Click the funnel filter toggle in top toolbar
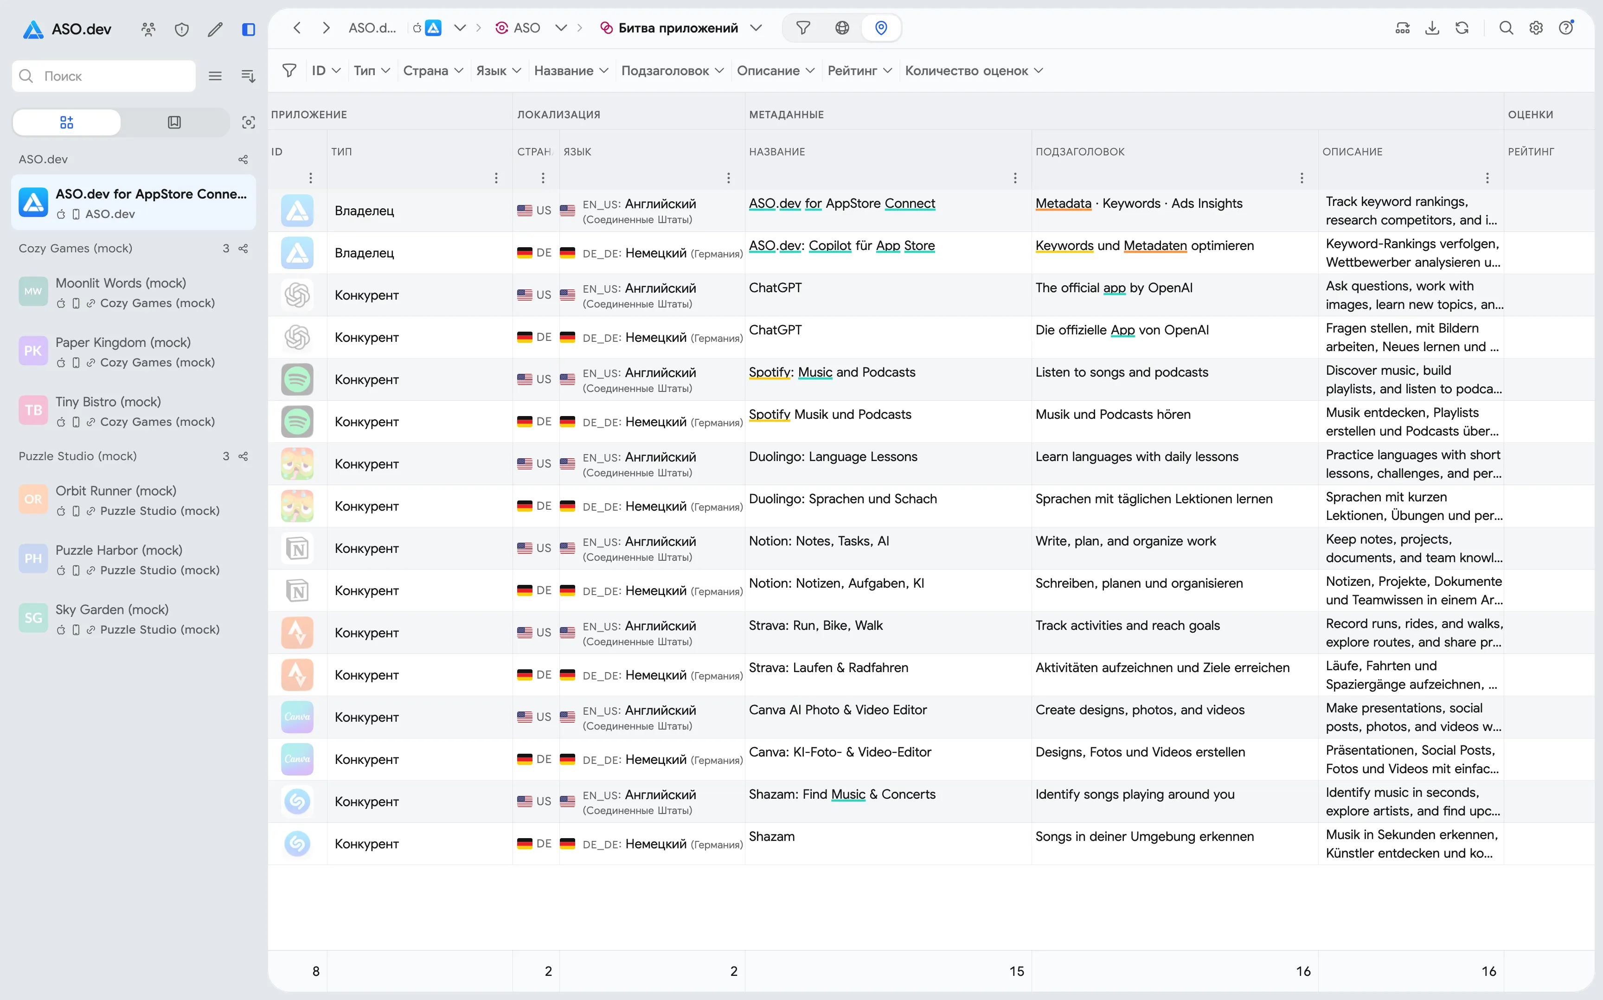1603x1000 pixels. pyautogui.click(x=803, y=28)
